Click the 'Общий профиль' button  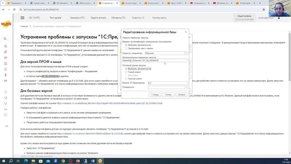click(244, 18)
